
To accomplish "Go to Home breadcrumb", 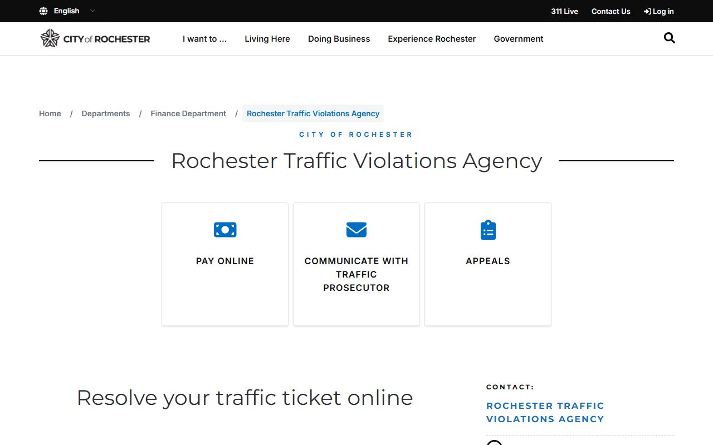I will point(50,113).
